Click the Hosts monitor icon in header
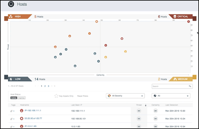199x129 pixels. pos(11,4)
